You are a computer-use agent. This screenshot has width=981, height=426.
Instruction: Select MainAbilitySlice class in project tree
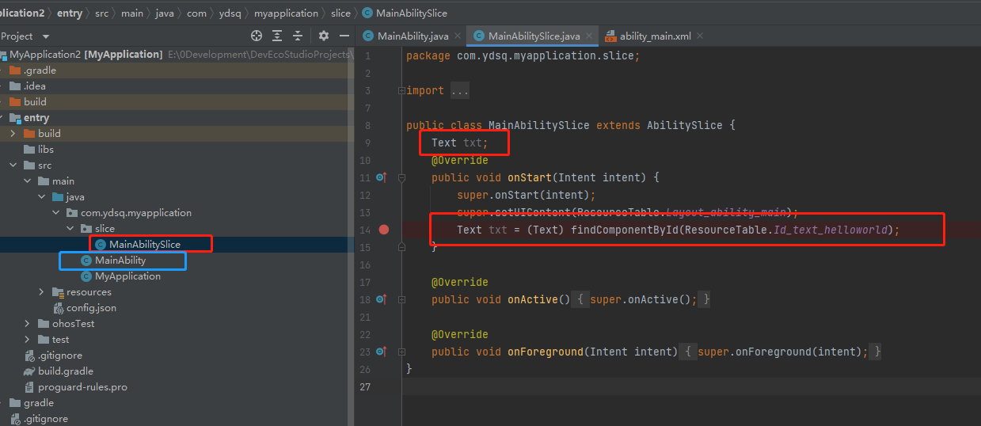[145, 245]
